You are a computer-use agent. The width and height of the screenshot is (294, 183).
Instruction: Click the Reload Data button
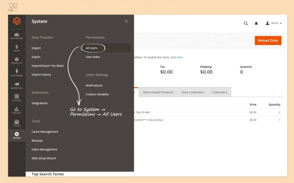[268, 41]
